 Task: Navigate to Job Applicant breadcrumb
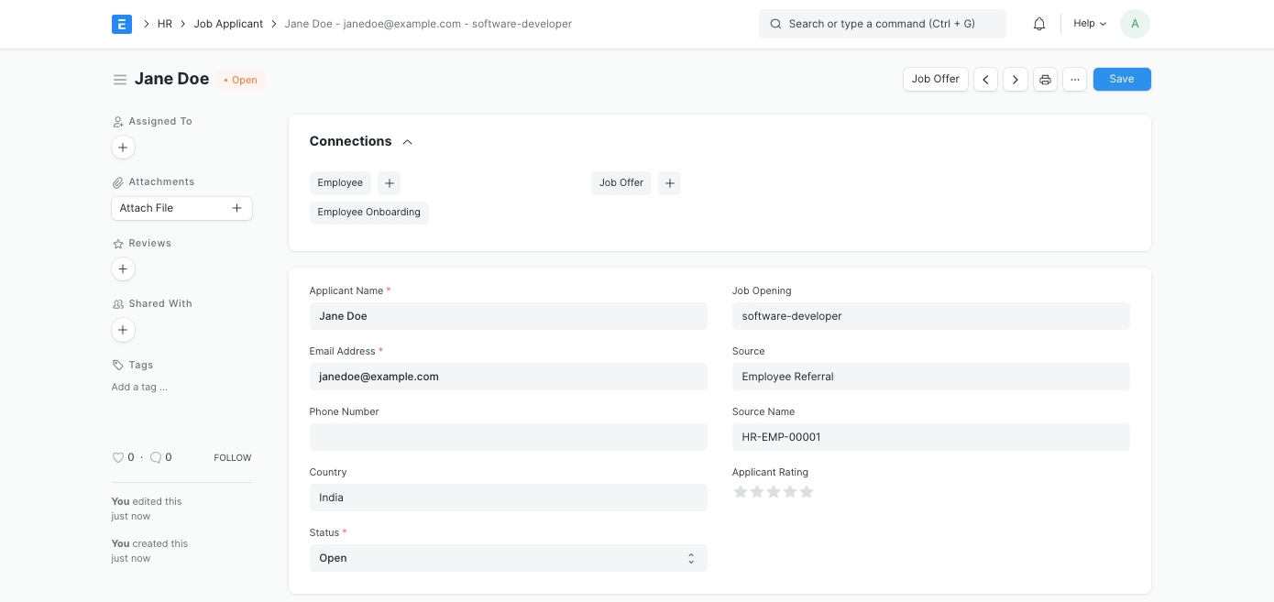tap(228, 24)
